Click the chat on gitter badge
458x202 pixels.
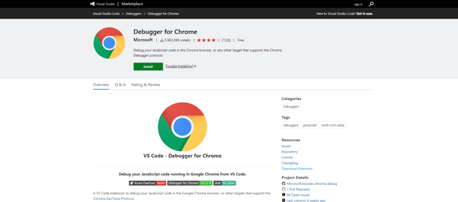point(225,183)
